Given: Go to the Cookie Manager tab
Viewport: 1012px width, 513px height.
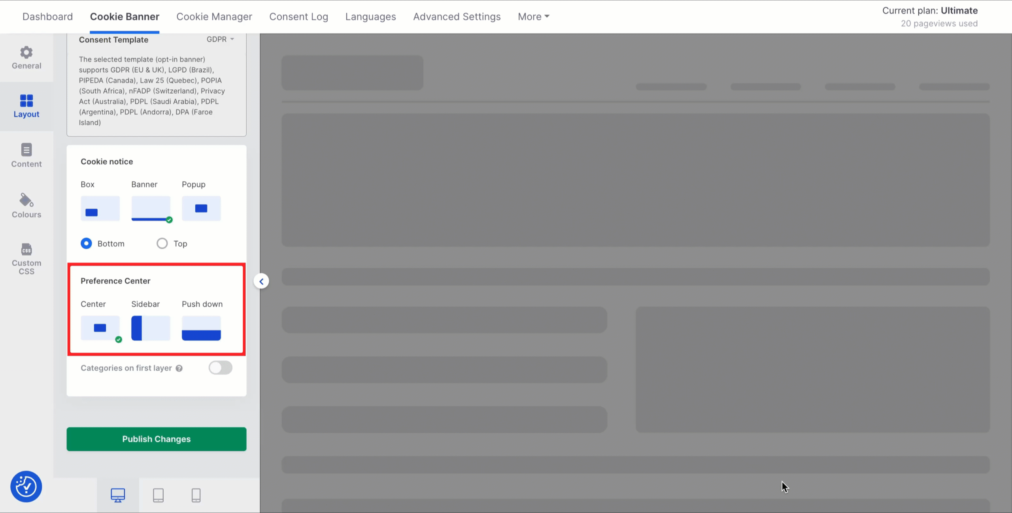Looking at the screenshot, I should (214, 17).
